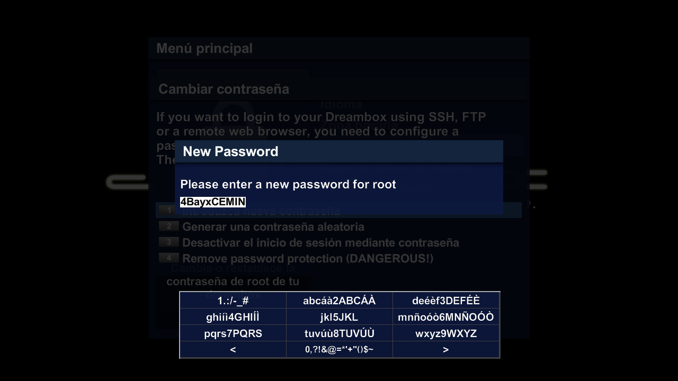
Task: Choose "Desactivar el inicio de sesión mediante contraseña"
Action: point(320,243)
